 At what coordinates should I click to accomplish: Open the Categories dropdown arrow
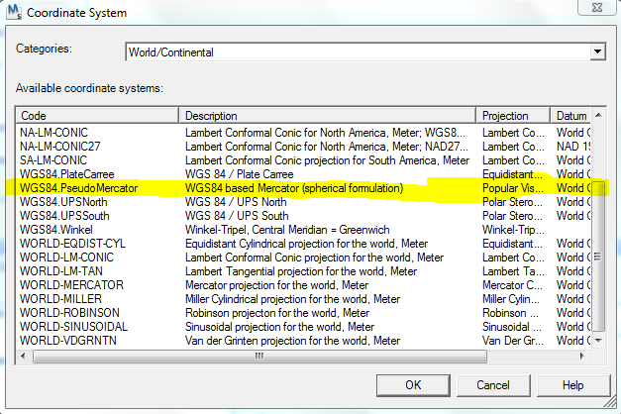tap(597, 52)
